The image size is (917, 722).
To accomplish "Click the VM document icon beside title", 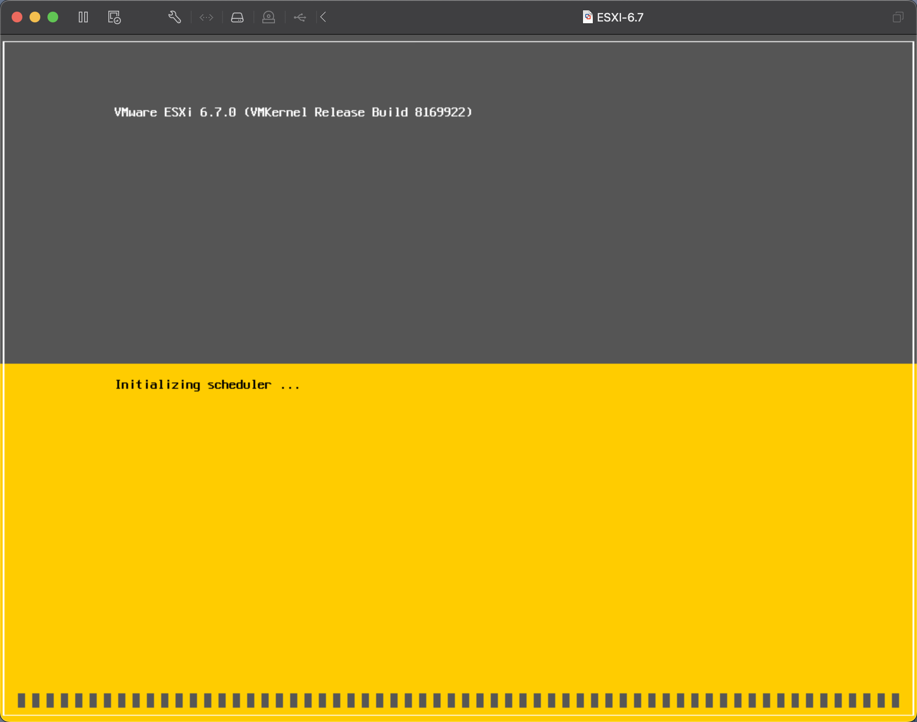I will 587,17.
